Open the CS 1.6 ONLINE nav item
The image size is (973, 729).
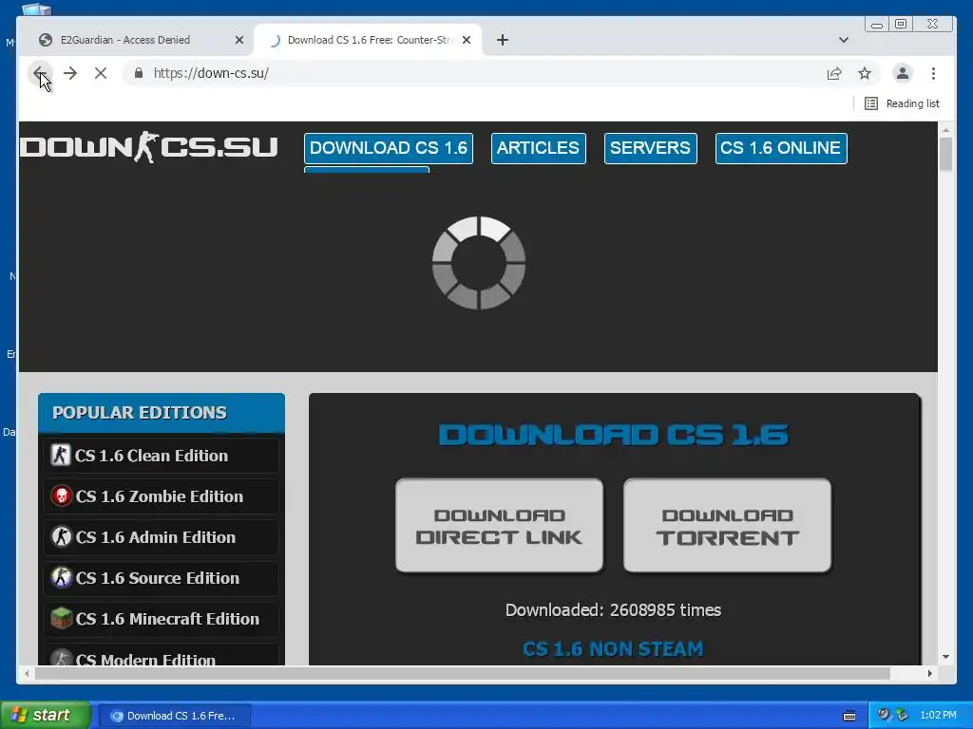pyautogui.click(x=781, y=148)
